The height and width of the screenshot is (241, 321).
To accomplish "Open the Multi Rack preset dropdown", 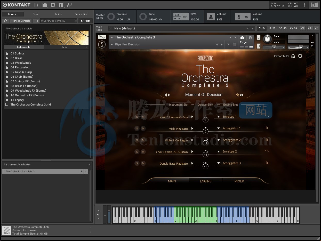I will [x=111, y=28].
